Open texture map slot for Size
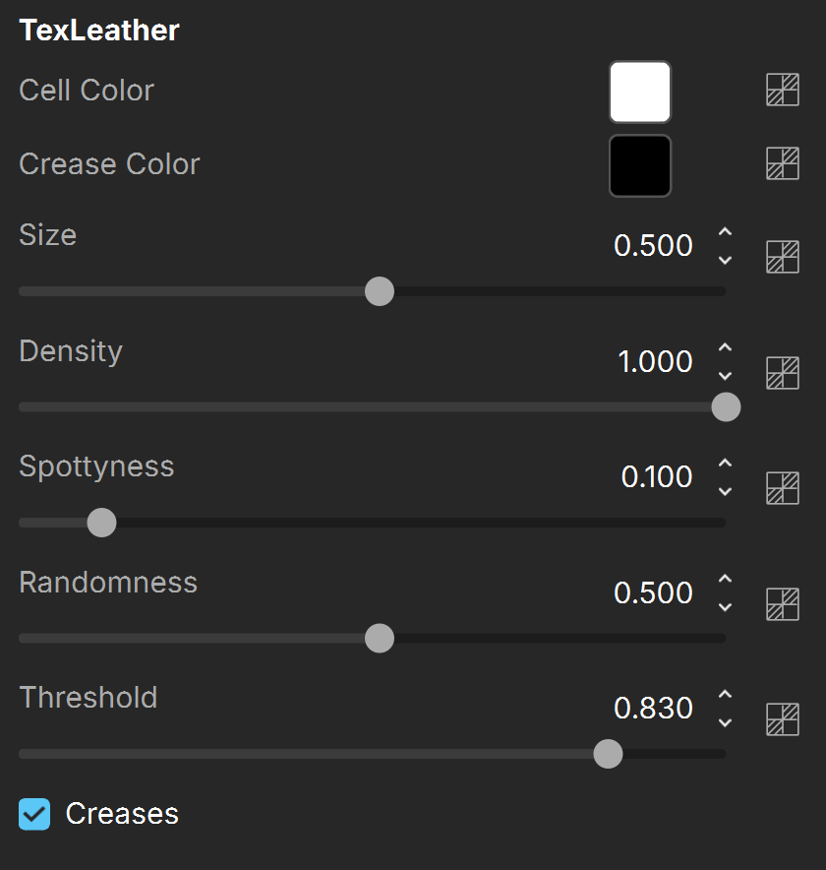This screenshot has width=826, height=870. tap(782, 257)
